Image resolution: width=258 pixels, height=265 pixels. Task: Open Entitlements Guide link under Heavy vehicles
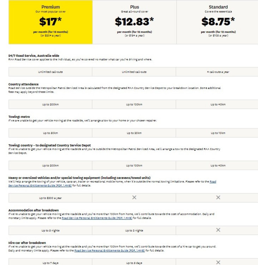click(40, 185)
